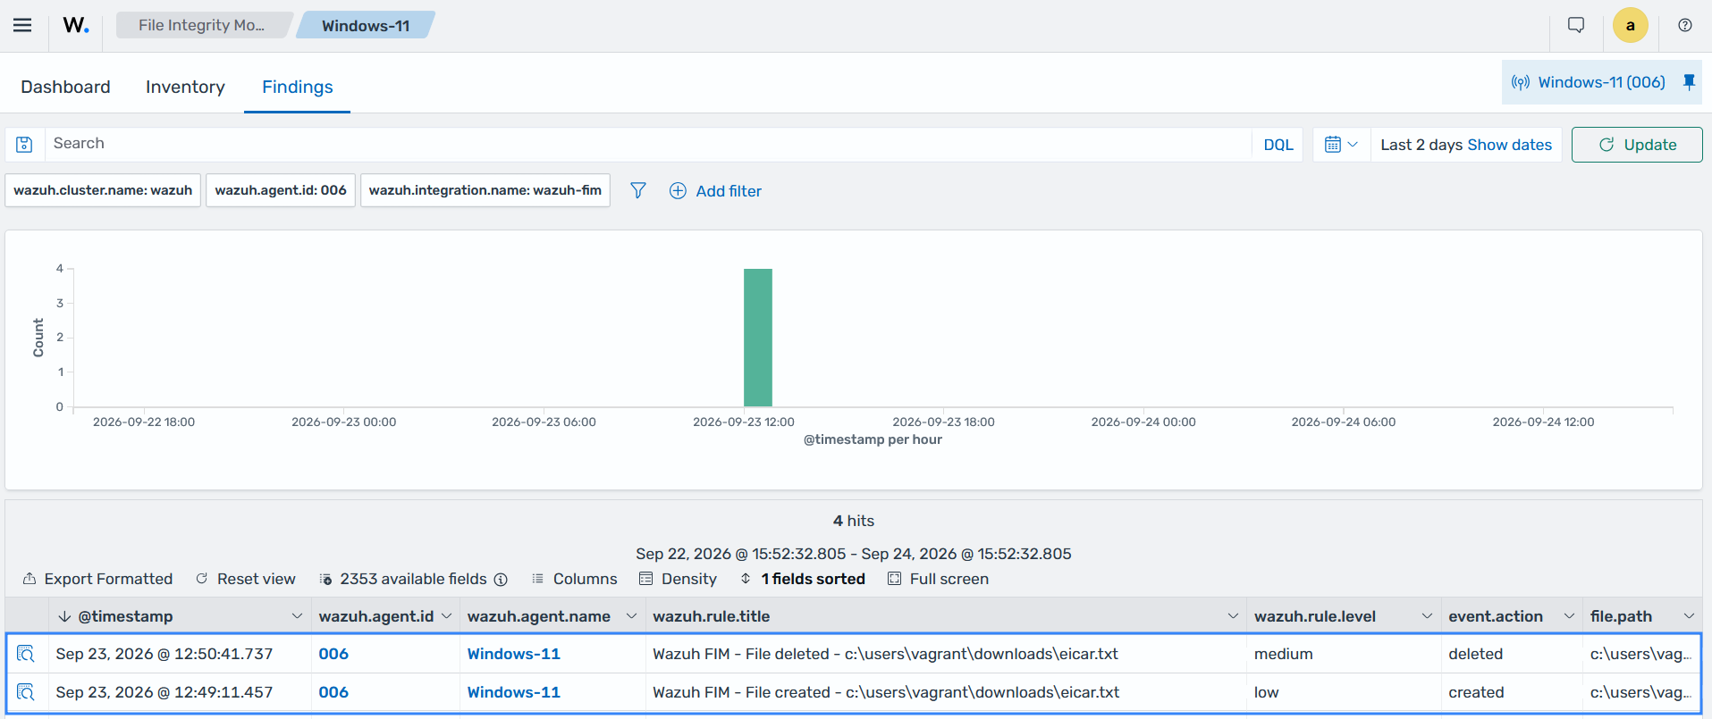Switch the DQL query language

1278,145
